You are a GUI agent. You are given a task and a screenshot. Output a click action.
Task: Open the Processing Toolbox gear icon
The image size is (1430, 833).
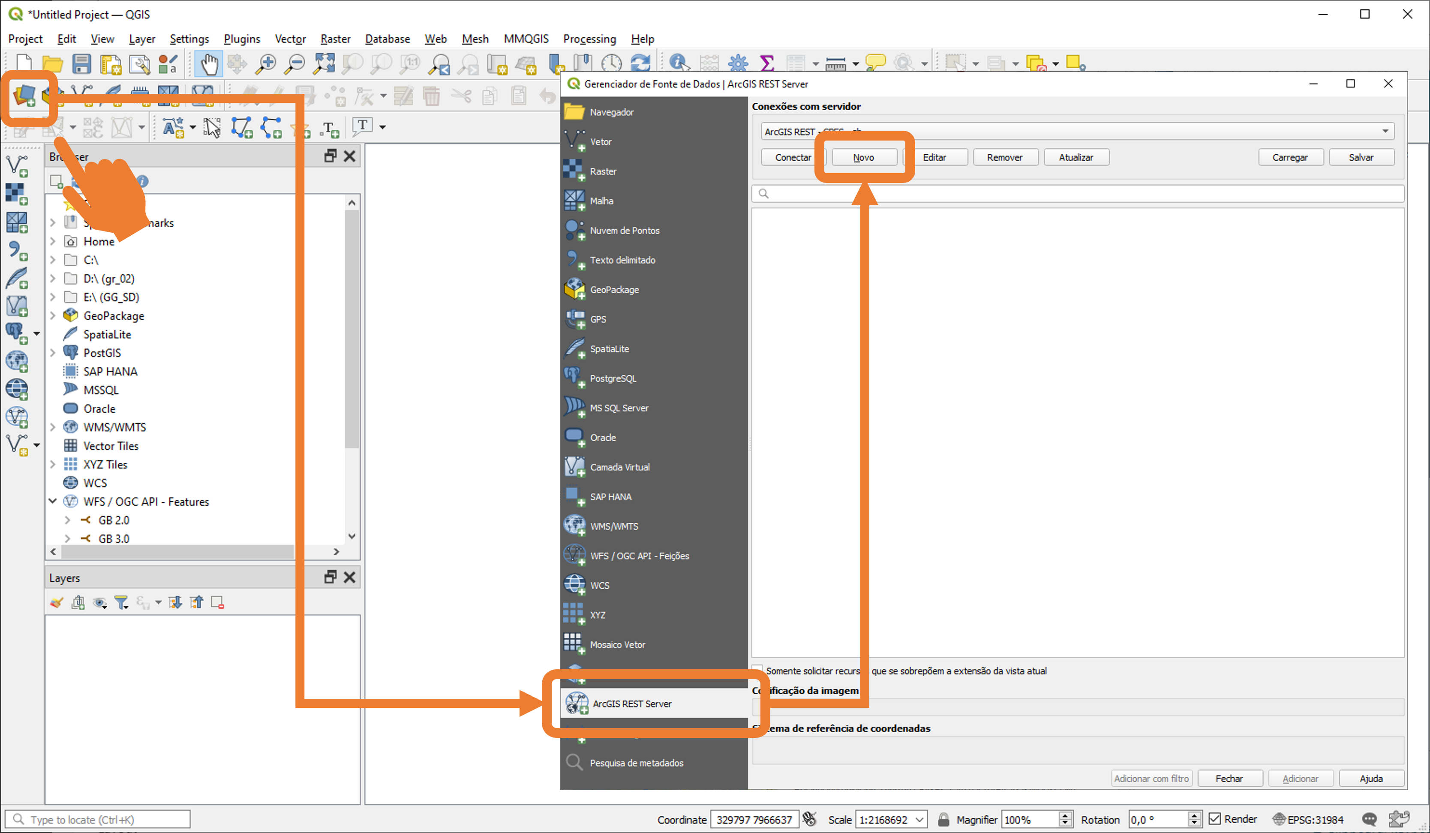[x=738, y=63]
